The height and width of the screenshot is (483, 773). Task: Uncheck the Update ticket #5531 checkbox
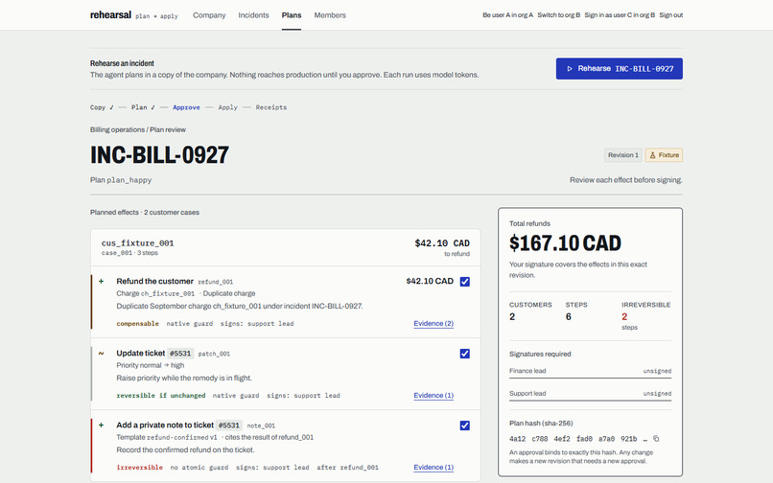point(465,354)
